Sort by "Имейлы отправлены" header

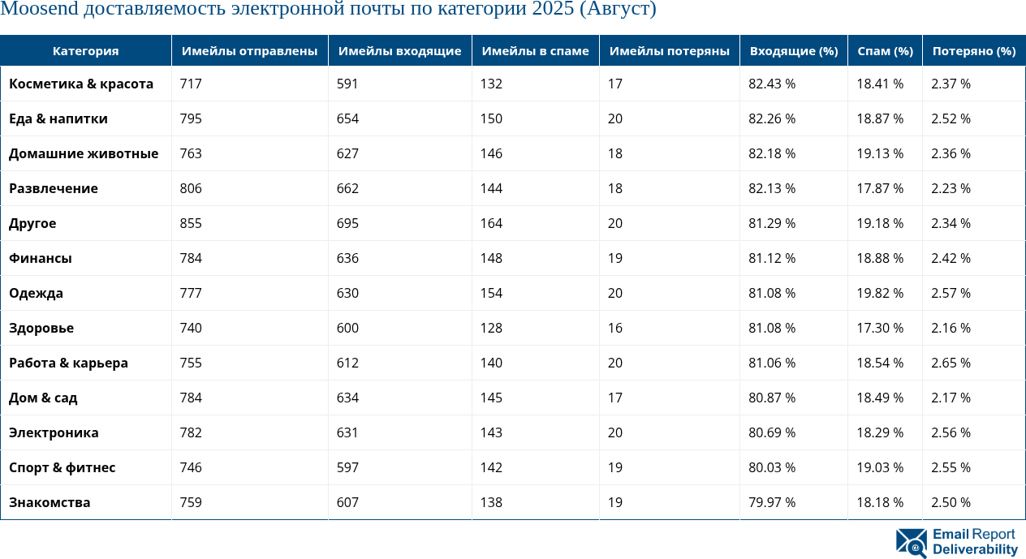tap(249, 50)
